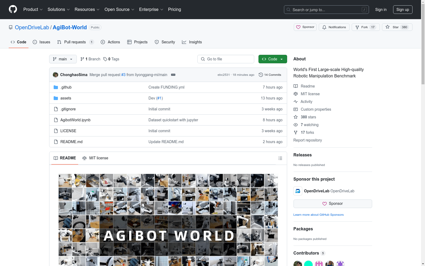This screenshot has width=425, height=266.
Task: Click the Go to file input
Action: (226, 59)
